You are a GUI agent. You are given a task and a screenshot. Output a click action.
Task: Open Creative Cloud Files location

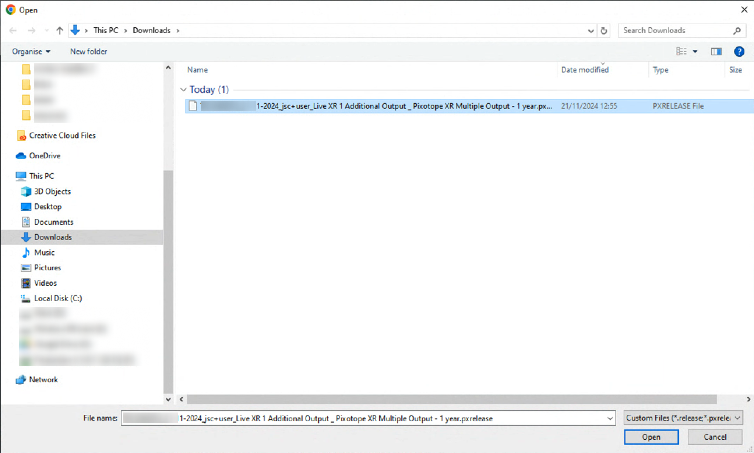coord(62,136)
